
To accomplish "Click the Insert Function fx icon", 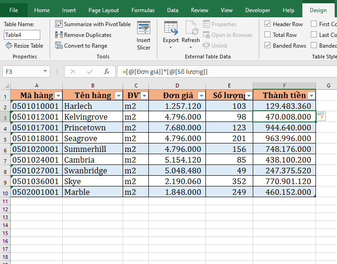I will (x=107, y=71).
